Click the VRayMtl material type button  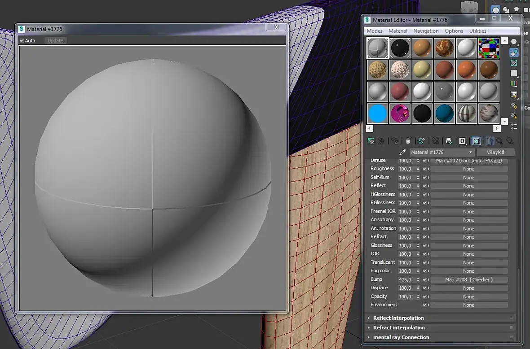(495, 153)
